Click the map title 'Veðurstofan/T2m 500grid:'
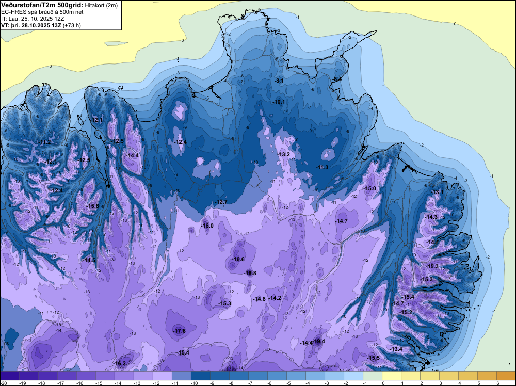The width and height of the screenshot is (516, 386). [x=42, y=4]
